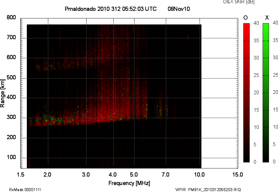Click the 400 range tick label
Screen dimensions: 278x192
(11, 97)
